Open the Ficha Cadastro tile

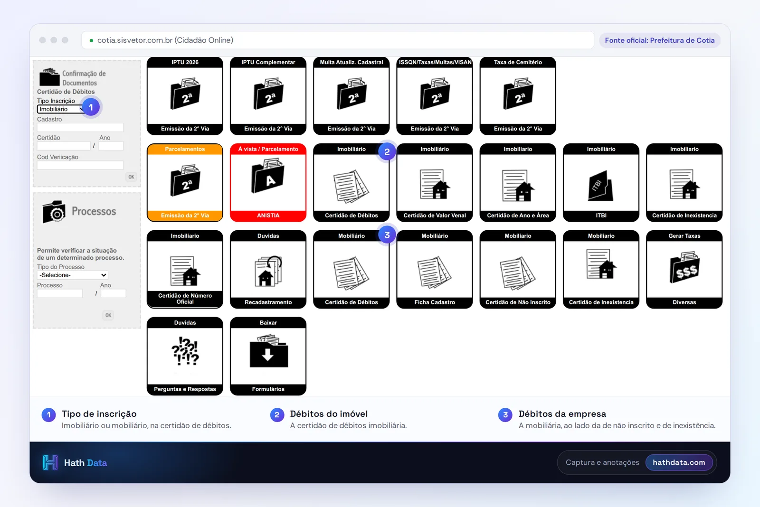[435, 270]
